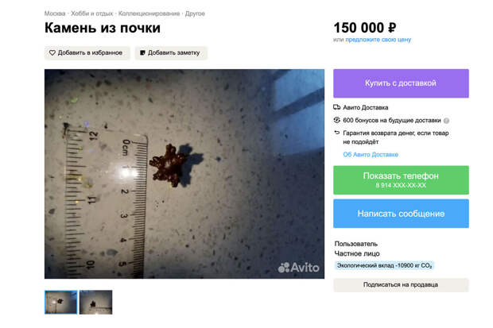
Task: Click the bonus coin icon beside 600 бонусов
Action: click(x=336, y=120)
